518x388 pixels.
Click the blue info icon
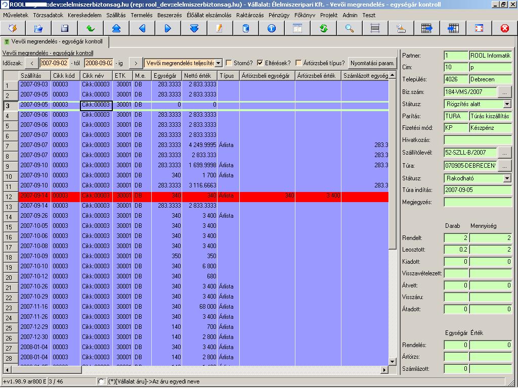[272, 28]
